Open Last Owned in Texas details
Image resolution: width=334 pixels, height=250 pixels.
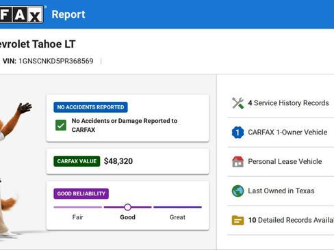tap(281, 191)
